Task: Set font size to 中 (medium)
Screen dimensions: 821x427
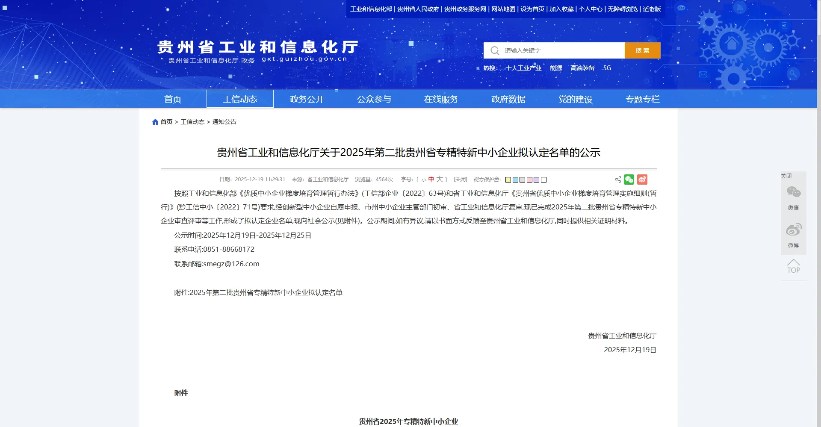Action: [431, 180]
